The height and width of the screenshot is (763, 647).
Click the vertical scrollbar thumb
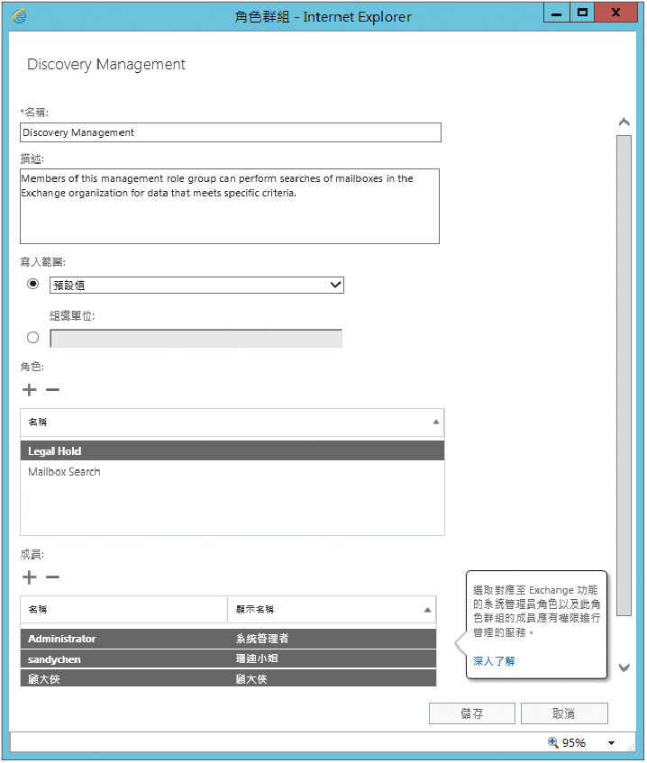(624, 376)
